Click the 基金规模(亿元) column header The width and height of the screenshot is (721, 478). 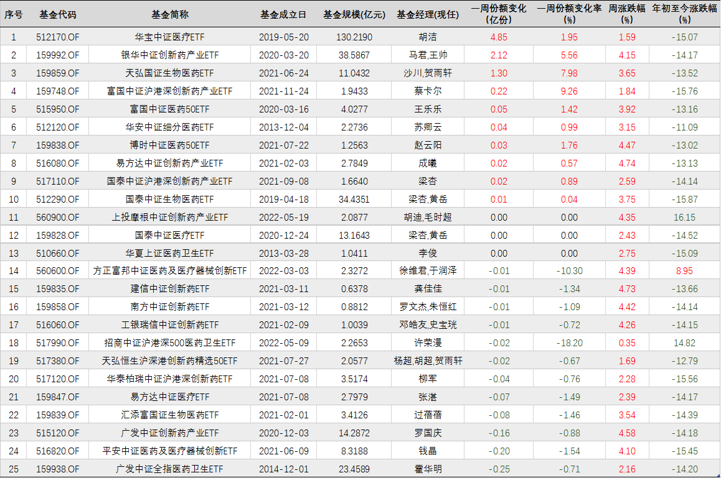354,14
